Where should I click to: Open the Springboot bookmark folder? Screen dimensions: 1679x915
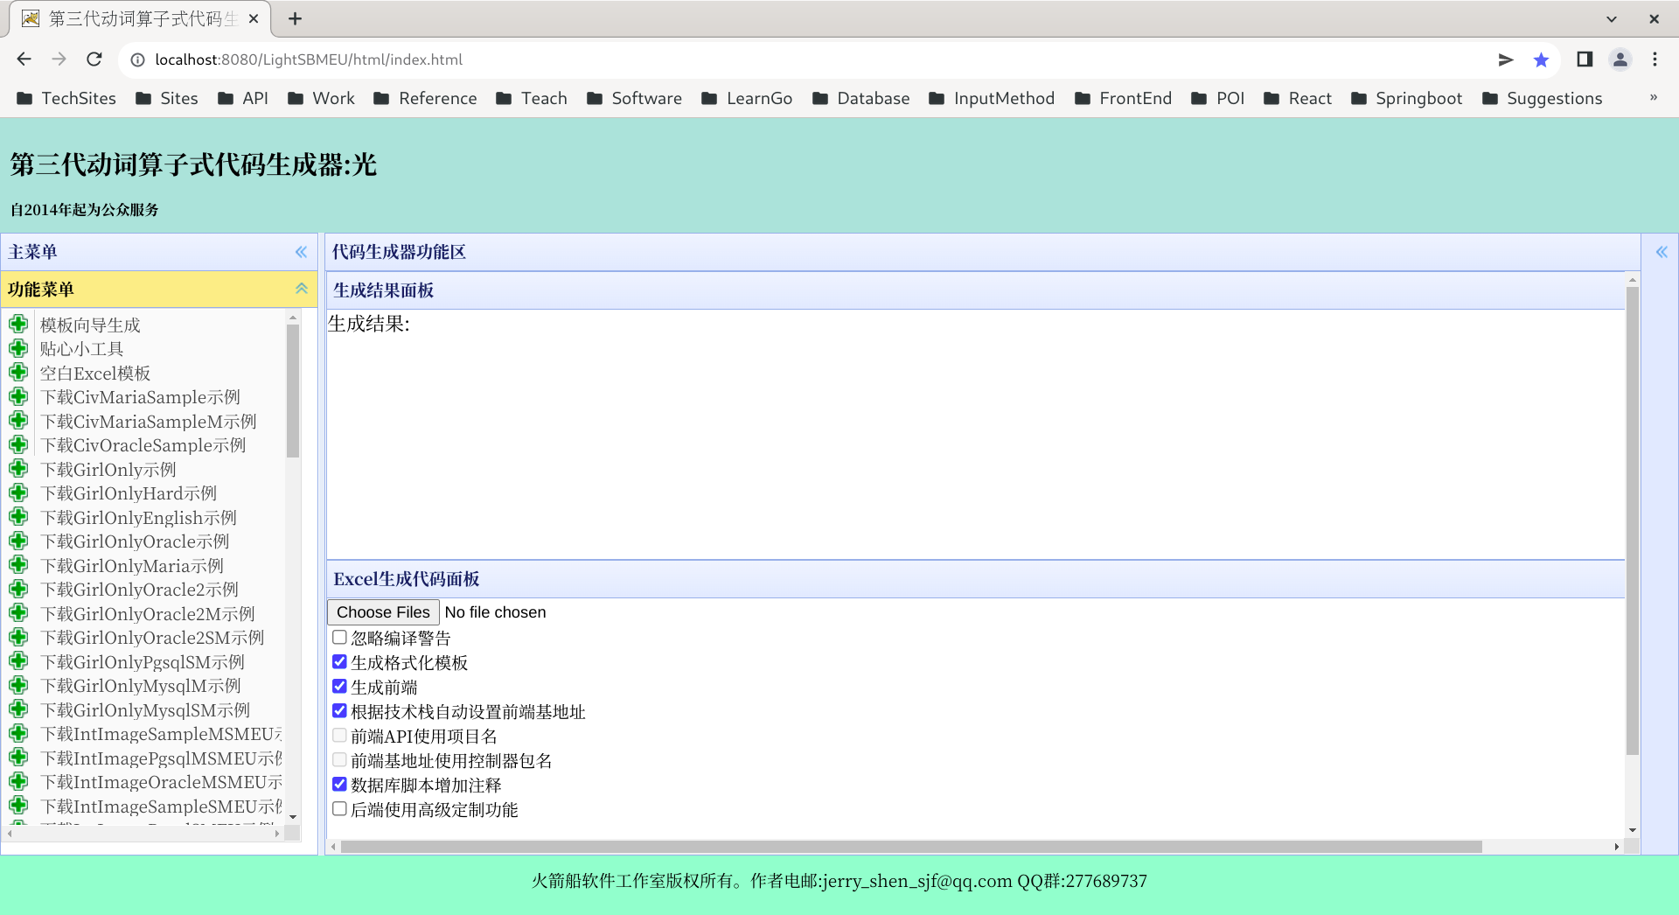tap(1406, 98)
